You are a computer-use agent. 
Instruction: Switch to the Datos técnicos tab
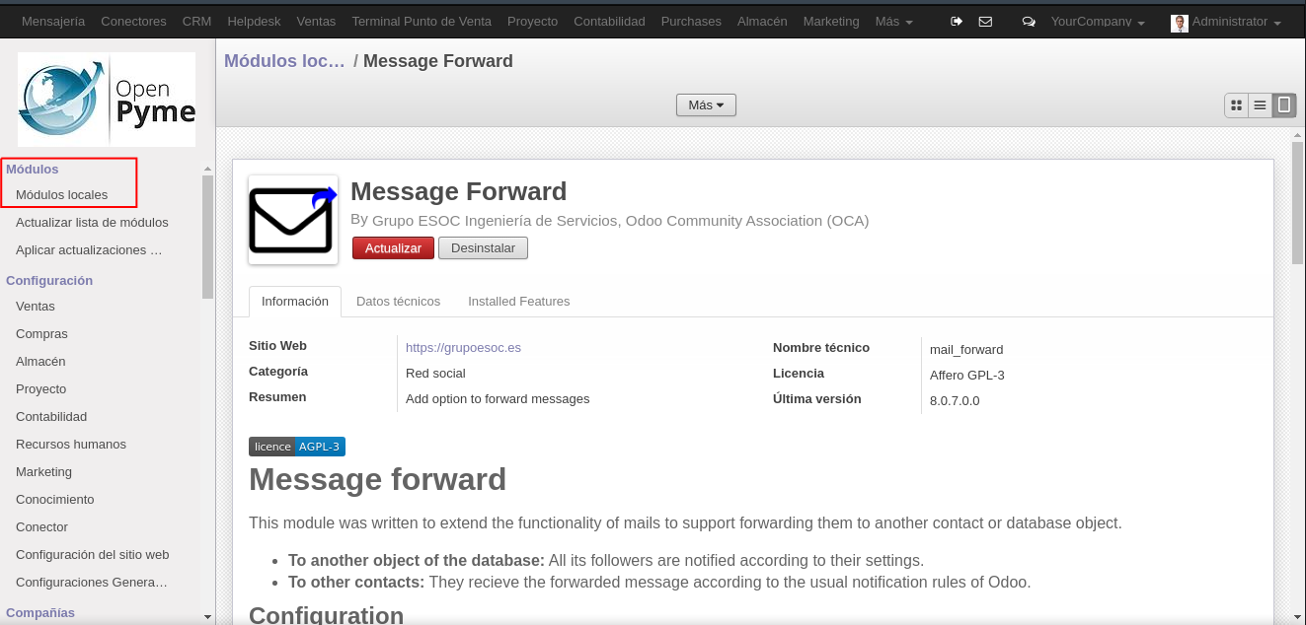pyautogui.click(x=399, y=302)
